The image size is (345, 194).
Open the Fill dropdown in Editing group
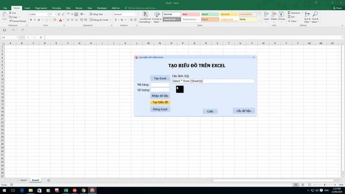[291, 17]
